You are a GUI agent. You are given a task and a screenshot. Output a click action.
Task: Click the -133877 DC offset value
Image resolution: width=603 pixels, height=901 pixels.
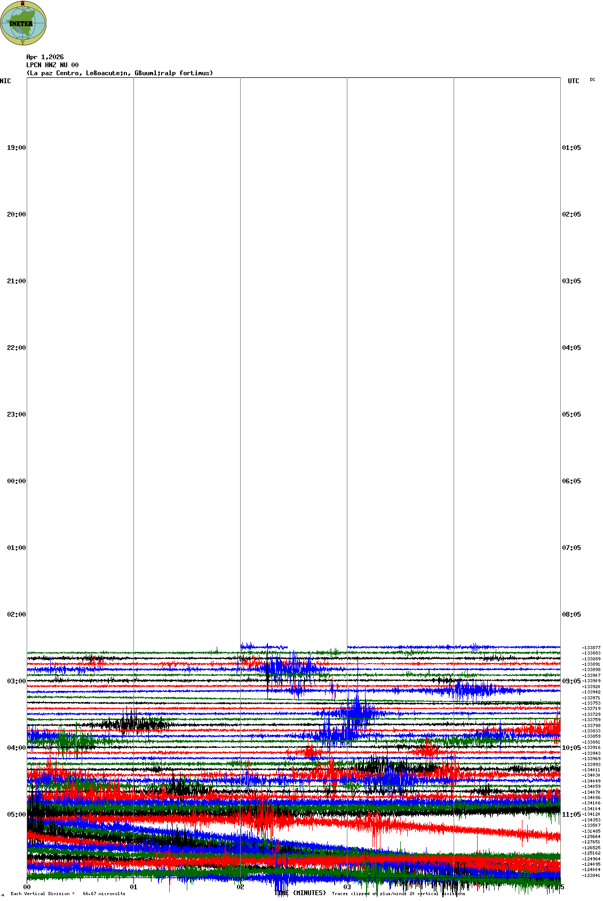pos(591,648)
